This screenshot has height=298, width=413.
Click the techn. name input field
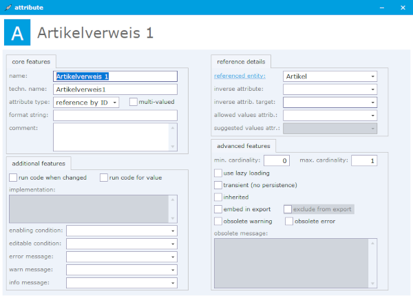pyautogui.click(x=115, y=89)
